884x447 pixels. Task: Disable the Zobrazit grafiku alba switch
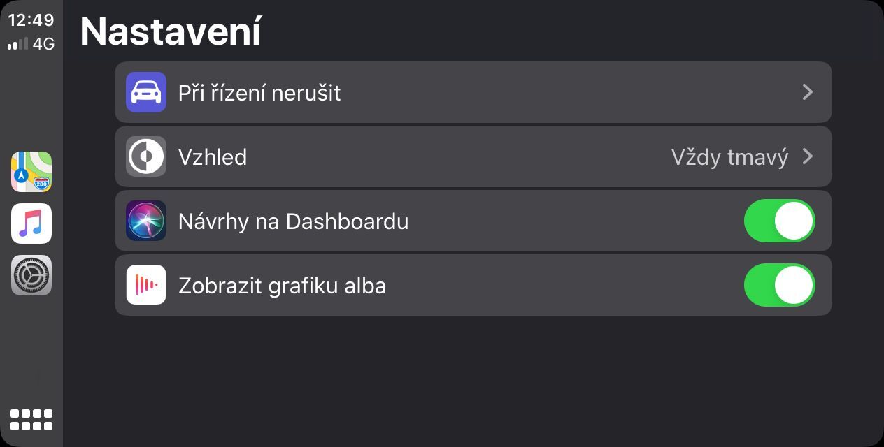click(779, 285)
